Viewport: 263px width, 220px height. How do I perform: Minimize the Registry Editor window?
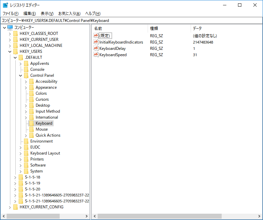[225, 5]
